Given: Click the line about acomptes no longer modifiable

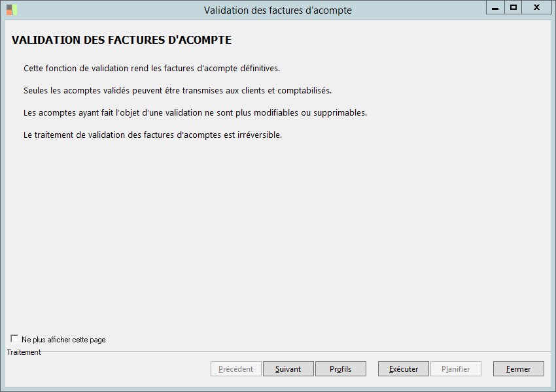Looking at the screenshot, I should [x=195, y=113].
